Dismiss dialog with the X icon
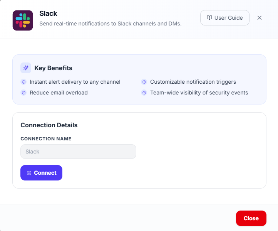Screen dimensions: 278x231 pos(260,18)
